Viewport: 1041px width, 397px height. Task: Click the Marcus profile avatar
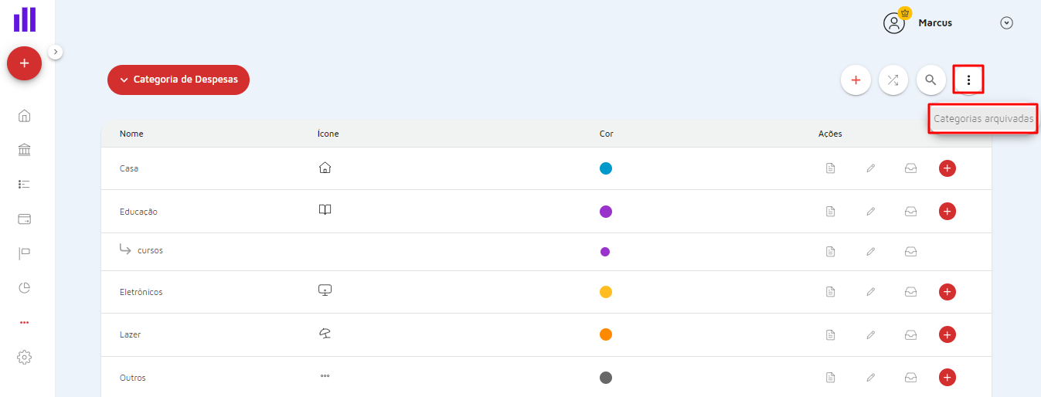(895, 22)
